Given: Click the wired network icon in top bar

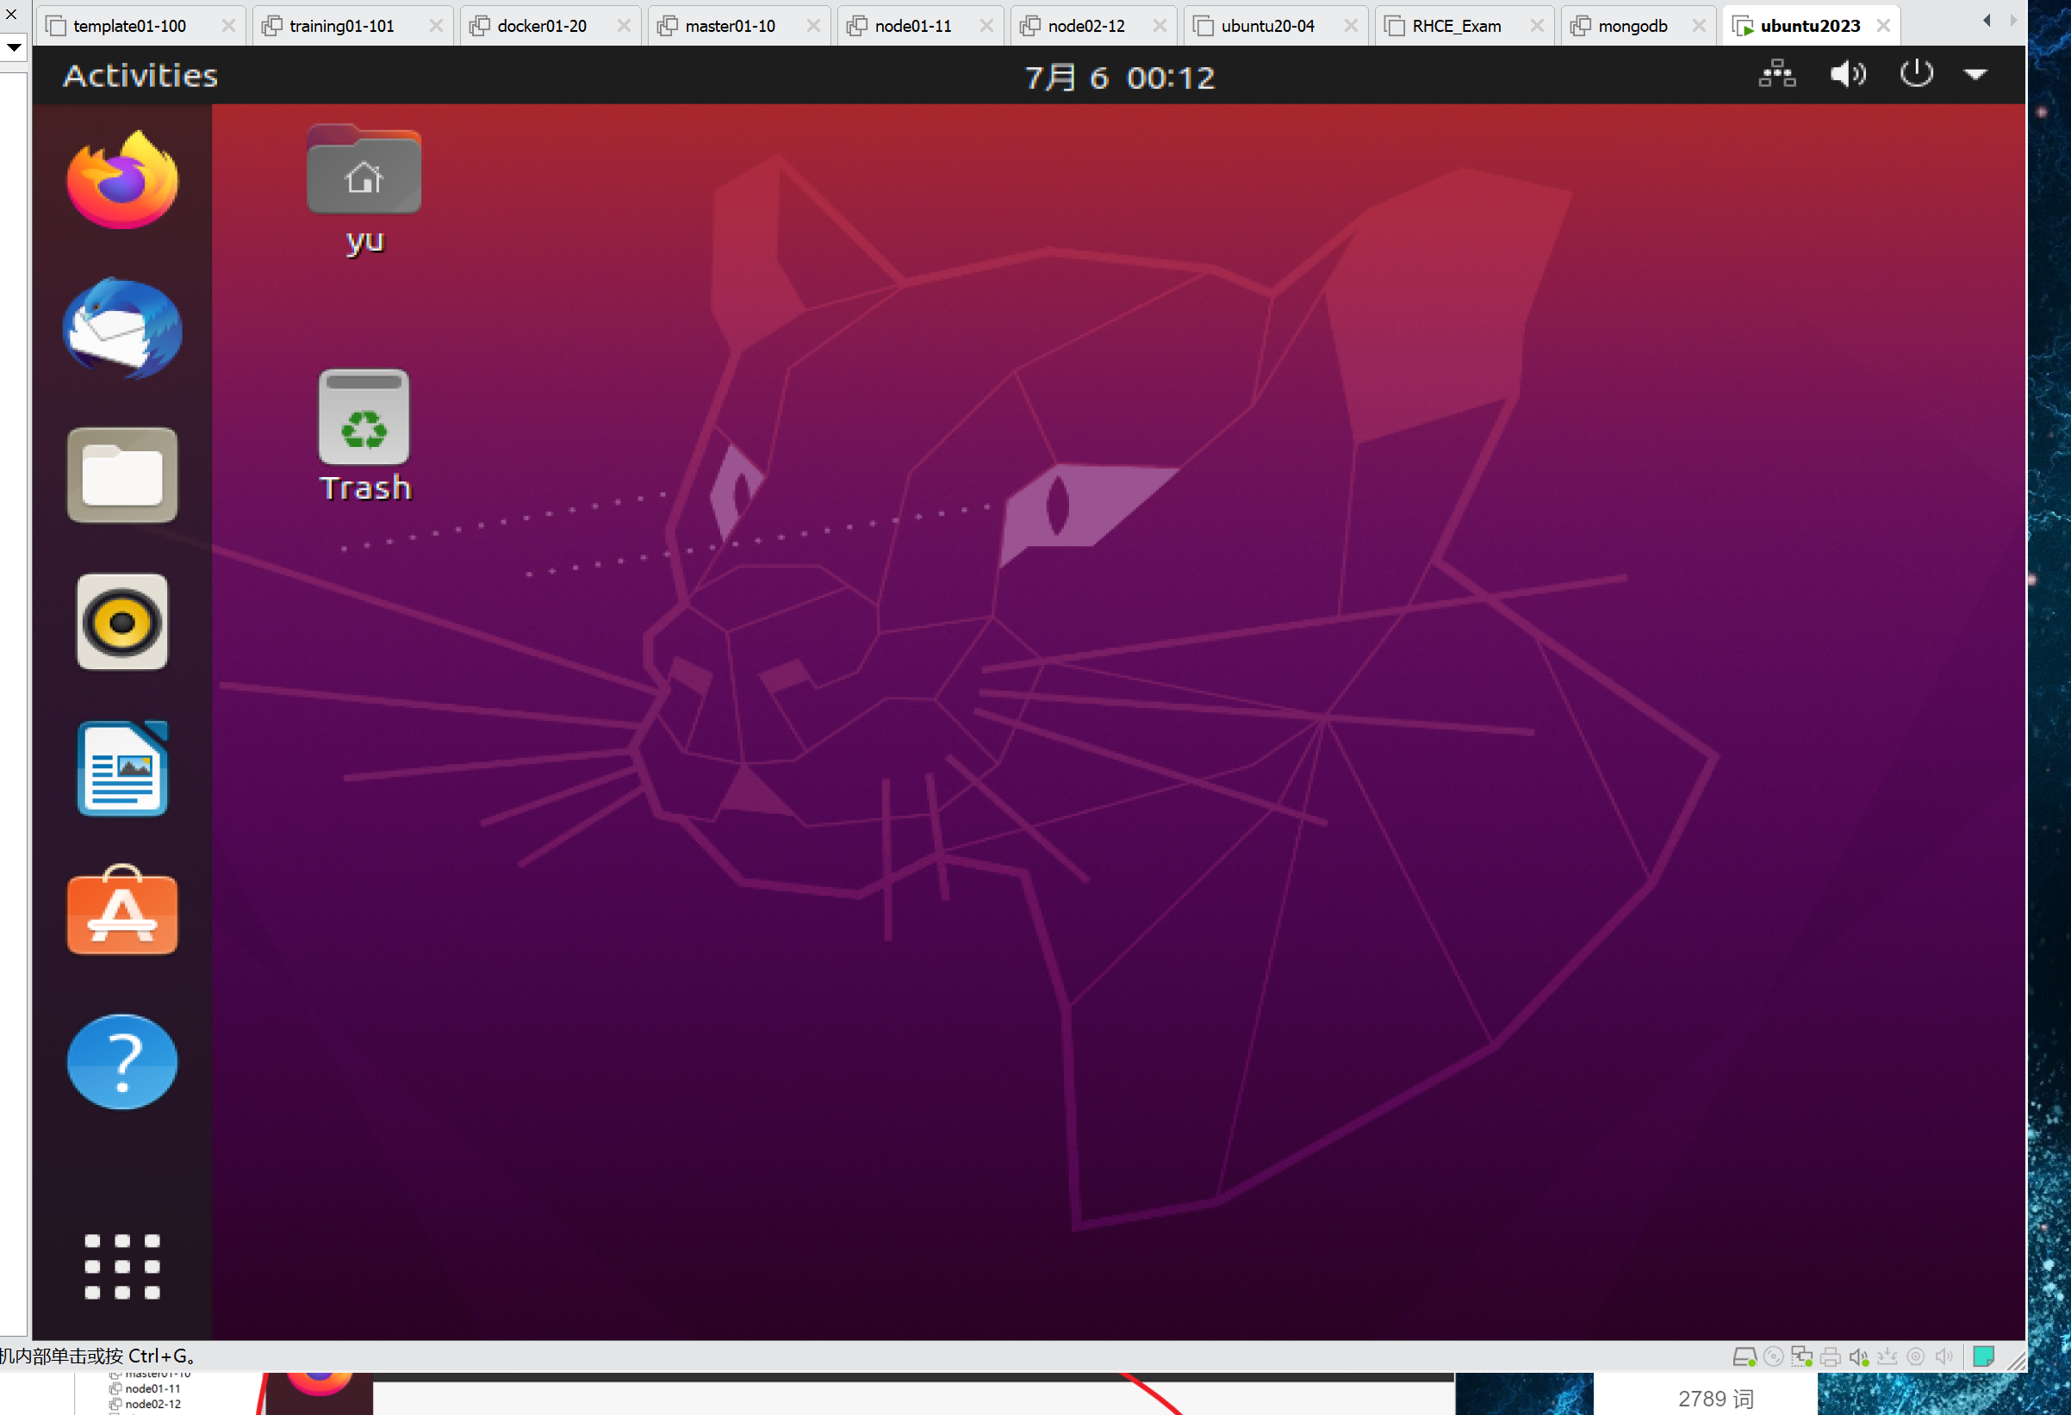Looking at the screenshot, I should click(1777, 75).
